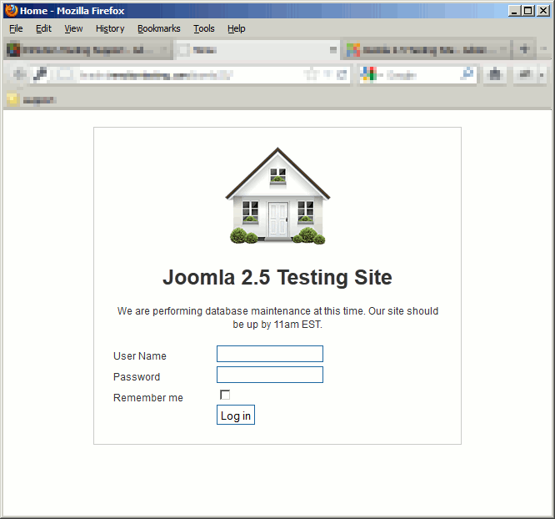Viewport: 555px width, 519px height.
Task: Open the Edit menu
Action: [43, 28]
